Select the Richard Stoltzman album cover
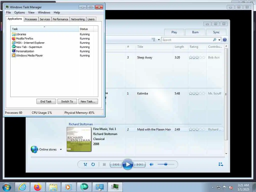Viewport: 256px width, 192px height. click(x=79, y=139)
